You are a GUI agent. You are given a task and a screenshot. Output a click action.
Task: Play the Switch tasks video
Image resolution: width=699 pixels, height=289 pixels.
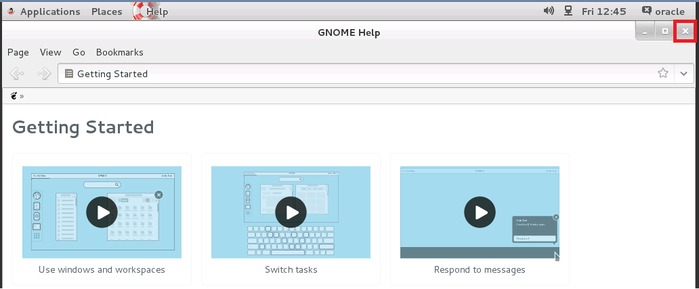tap(291, 213)
